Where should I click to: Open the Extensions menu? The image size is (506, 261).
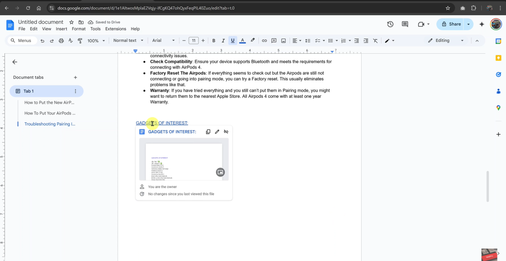click(x=116, y=29)
